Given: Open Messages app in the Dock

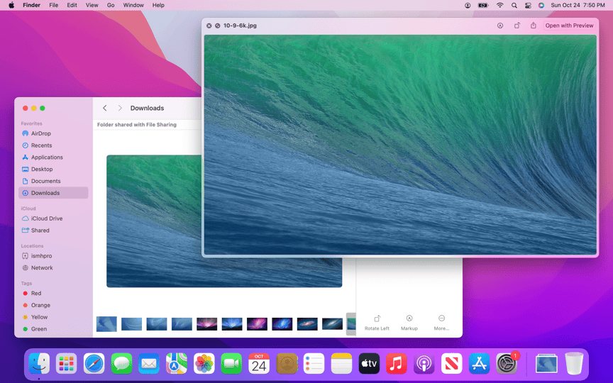Looking at the screenshot, I should (x=121, y=363).
